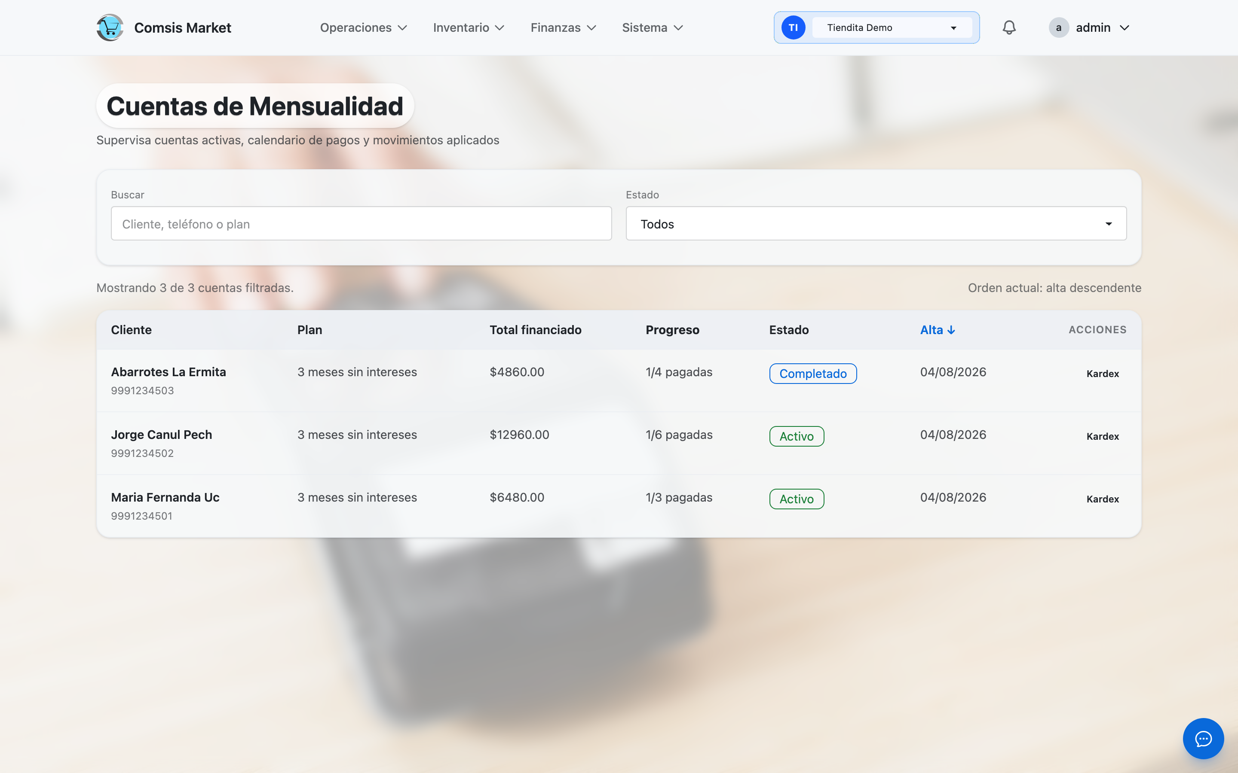Click the Comsis Market brand name
This screenshot has width=1238, height=773.
click(183, 27)
